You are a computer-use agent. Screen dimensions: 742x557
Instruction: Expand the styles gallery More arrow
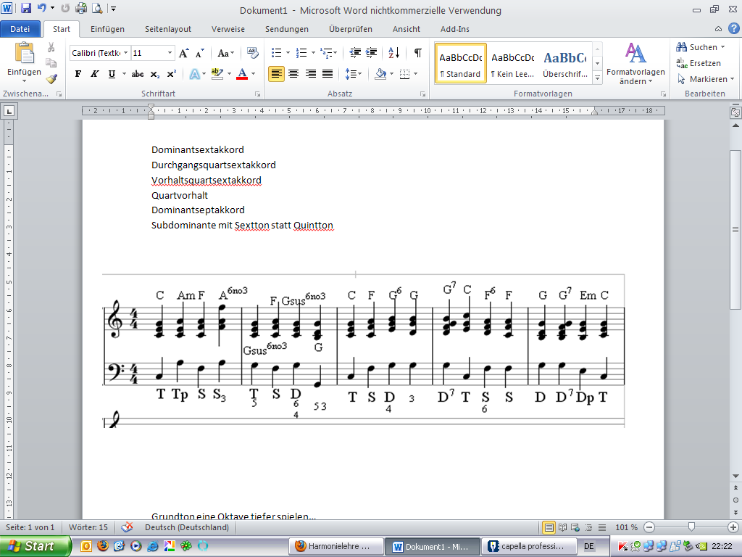(597, 78)
